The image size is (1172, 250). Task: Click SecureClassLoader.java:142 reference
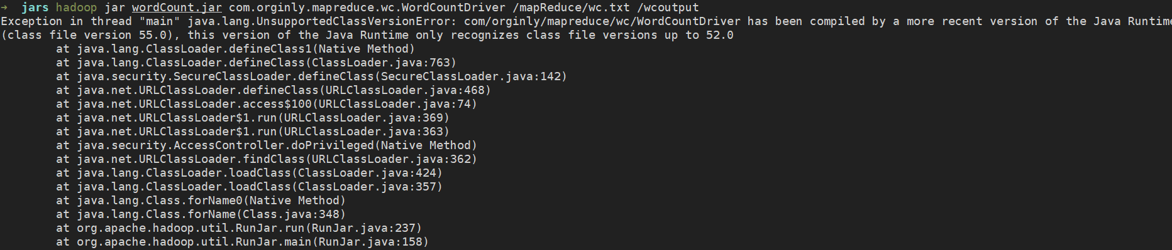[471, 76]
